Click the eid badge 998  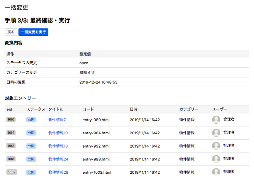[x=11, y=159]
